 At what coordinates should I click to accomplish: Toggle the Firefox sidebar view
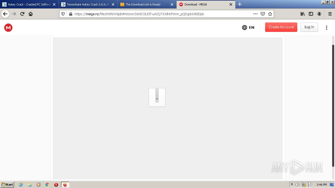tap(311, 14)
